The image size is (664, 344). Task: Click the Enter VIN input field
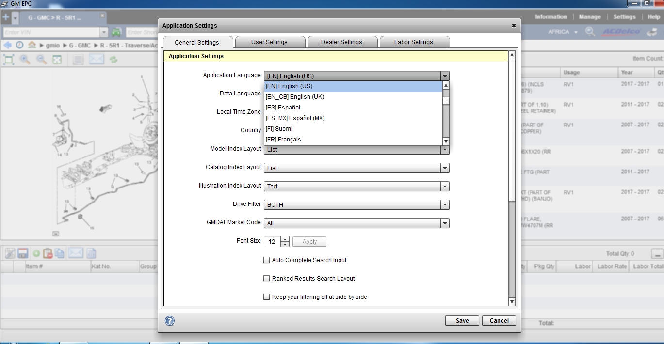click(x=51, y=32)
